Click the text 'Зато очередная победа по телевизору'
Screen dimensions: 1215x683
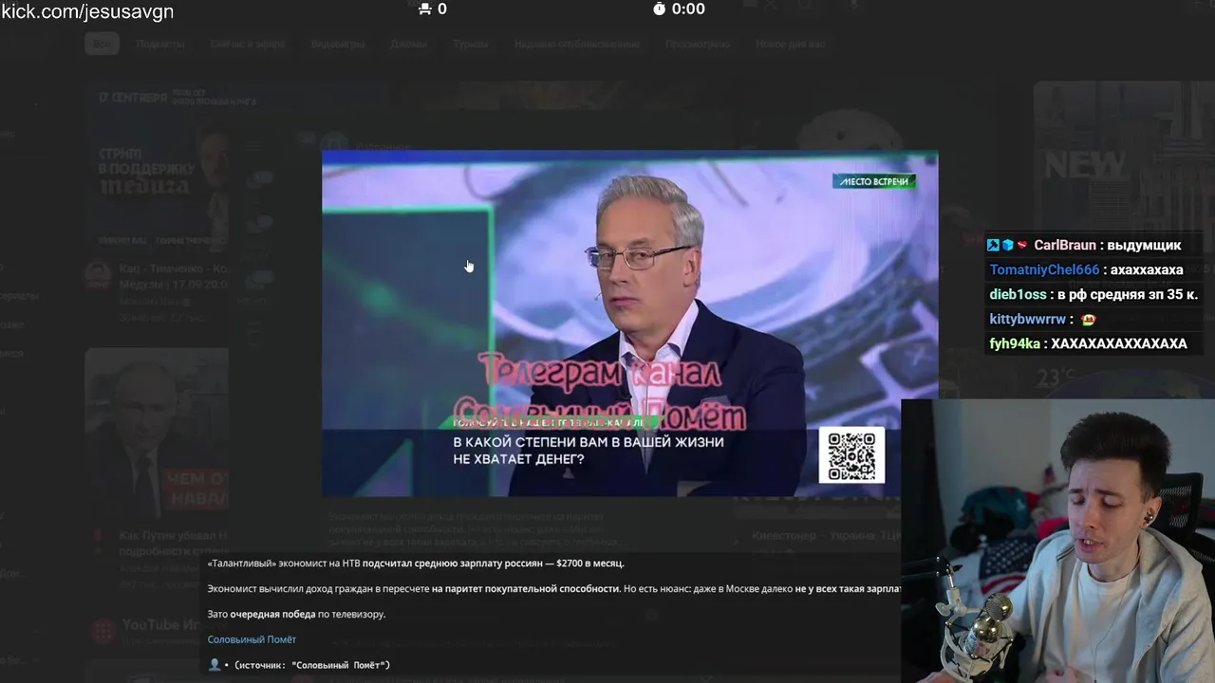(x=296, y=615)
